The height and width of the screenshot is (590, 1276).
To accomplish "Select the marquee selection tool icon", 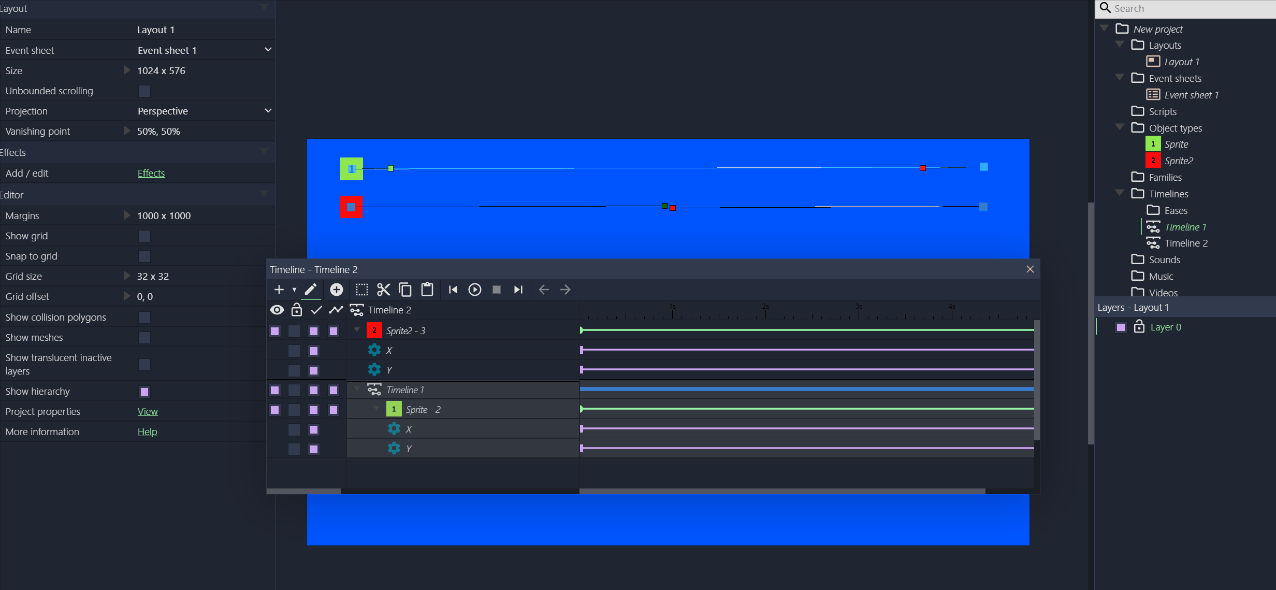I will click(362, 290).
